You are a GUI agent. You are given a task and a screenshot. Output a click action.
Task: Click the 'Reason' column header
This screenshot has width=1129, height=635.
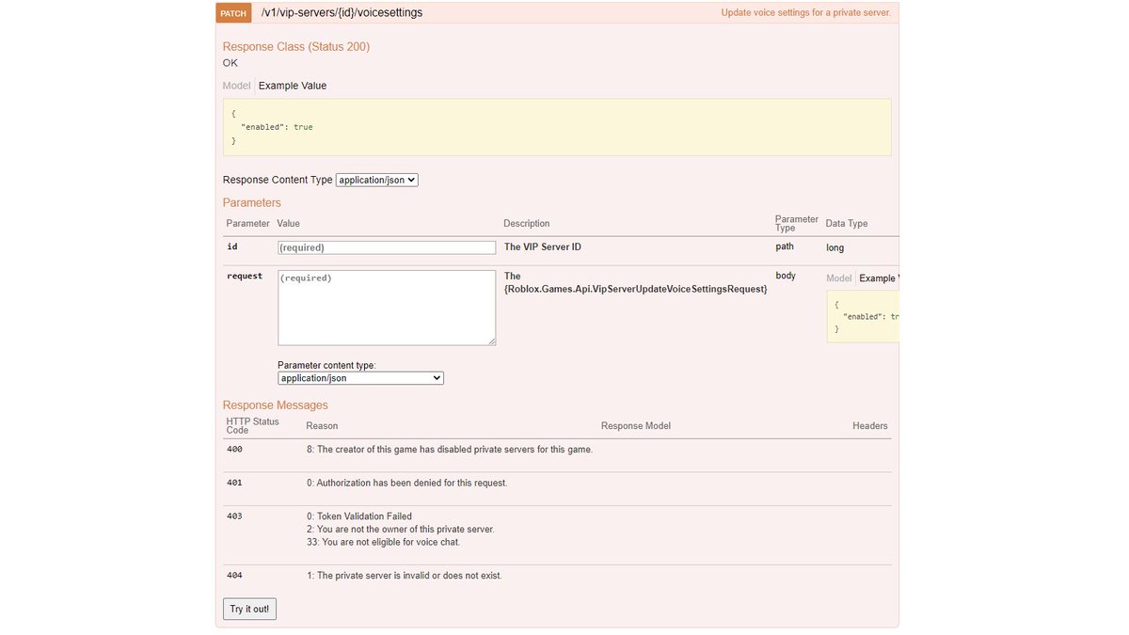click(x=322, y=426)
